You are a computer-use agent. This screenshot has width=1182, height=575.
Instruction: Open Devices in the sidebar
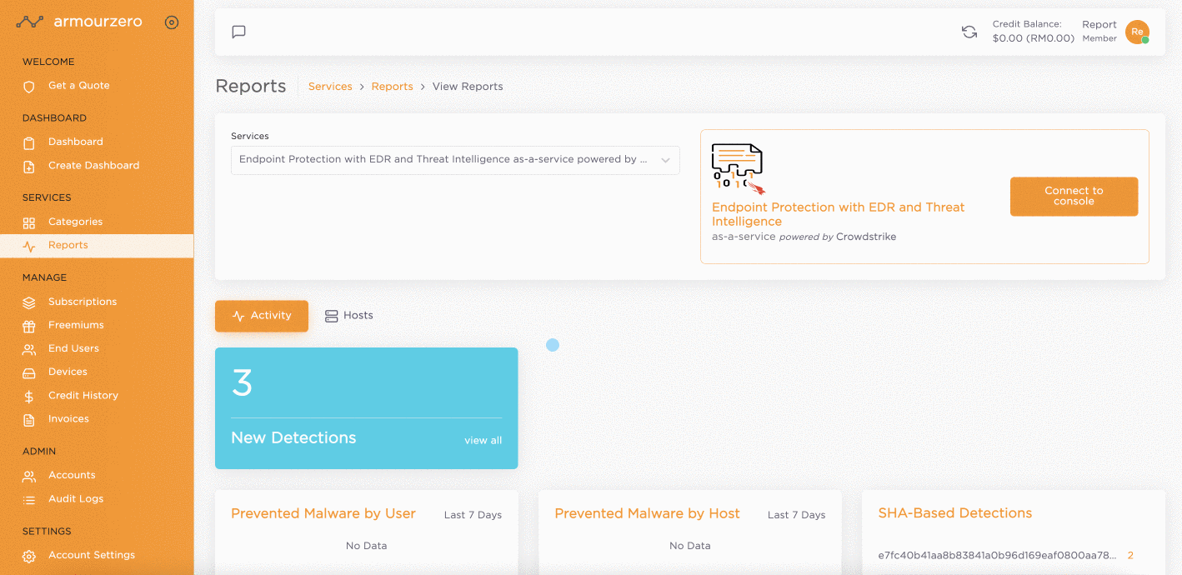point(68,372)
